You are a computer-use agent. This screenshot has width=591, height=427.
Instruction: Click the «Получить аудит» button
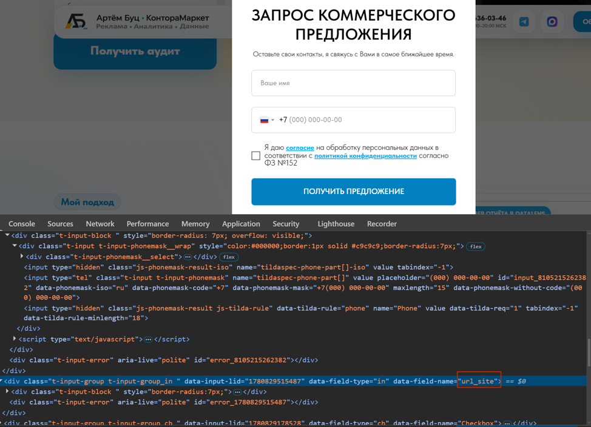135,51
